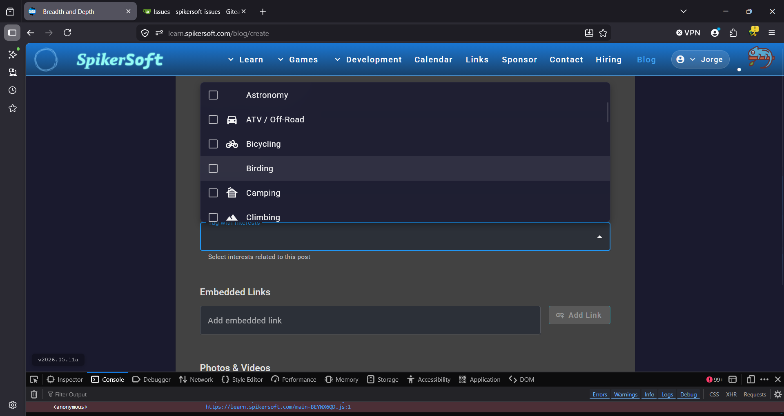Toggle the Errors console filter
The width and height of the screenshot is (784, 416).
[600, 394]
